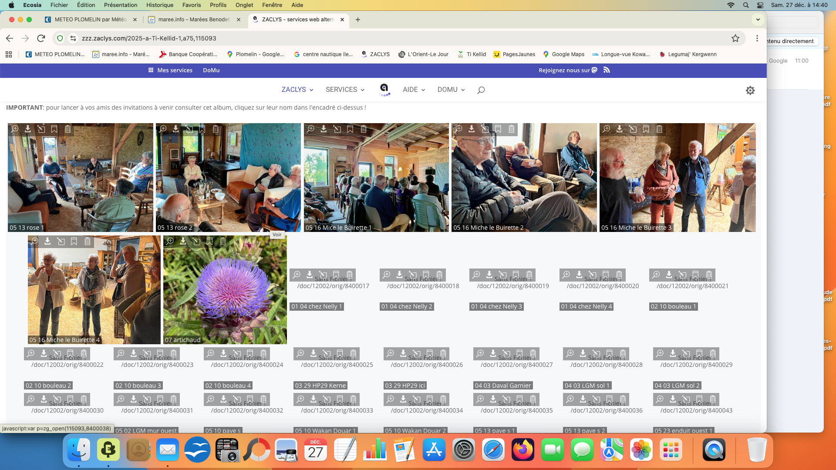
Task: Bookmark this page with the star icon
Action: pyautogui.click(x=735, y=38)
